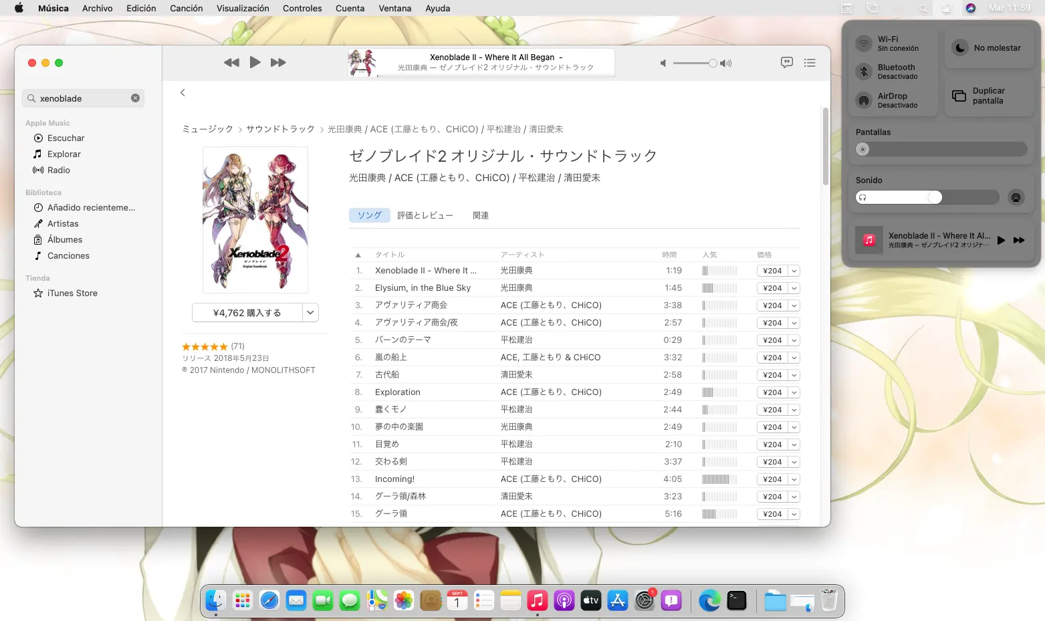
Task: Expand price dropdown for track 15
Action: click(x=794, y=514)
